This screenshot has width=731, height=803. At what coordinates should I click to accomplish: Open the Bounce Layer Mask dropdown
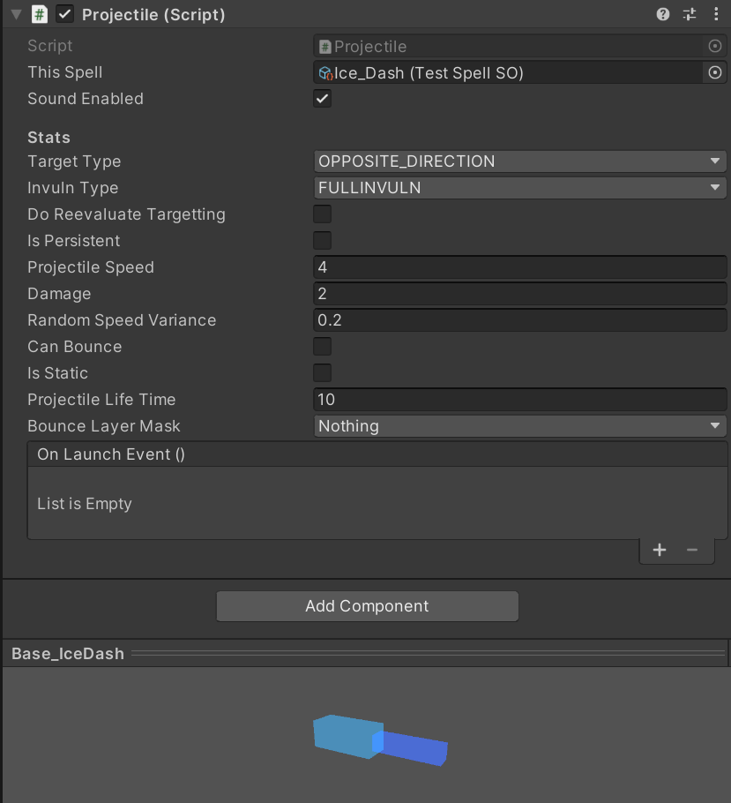tap(520, 425)
